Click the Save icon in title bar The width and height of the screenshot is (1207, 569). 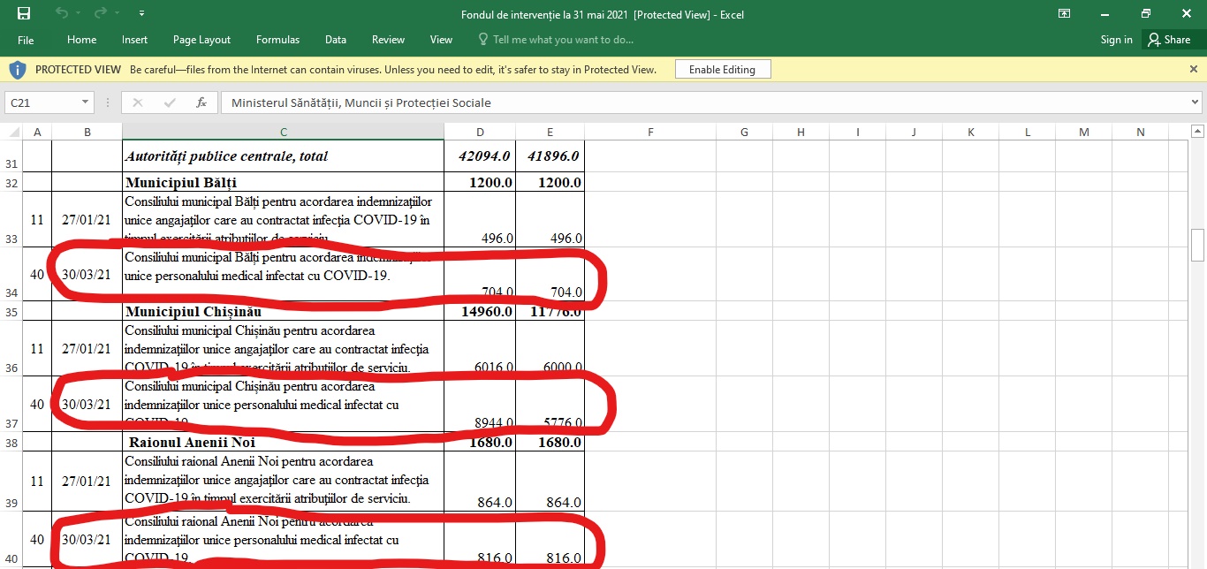tap(24, 13)
